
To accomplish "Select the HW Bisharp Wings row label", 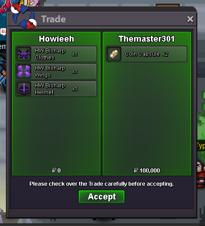I will (x=50, y=71).
